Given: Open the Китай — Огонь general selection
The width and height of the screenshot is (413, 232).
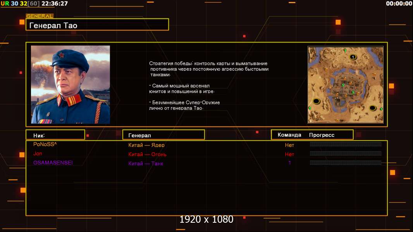Looking at the screenshot, I should pyautogui.click(x=147, y=154).
